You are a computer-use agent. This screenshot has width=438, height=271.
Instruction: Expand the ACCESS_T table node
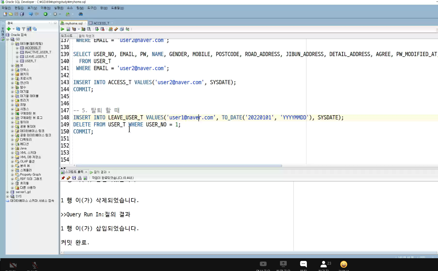click(17, 48)
